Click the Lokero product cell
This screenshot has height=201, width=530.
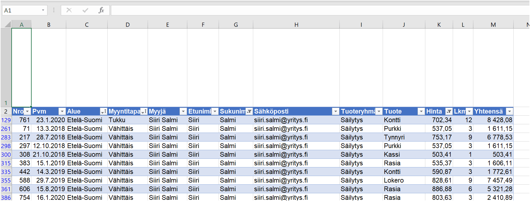coord(404,180)
